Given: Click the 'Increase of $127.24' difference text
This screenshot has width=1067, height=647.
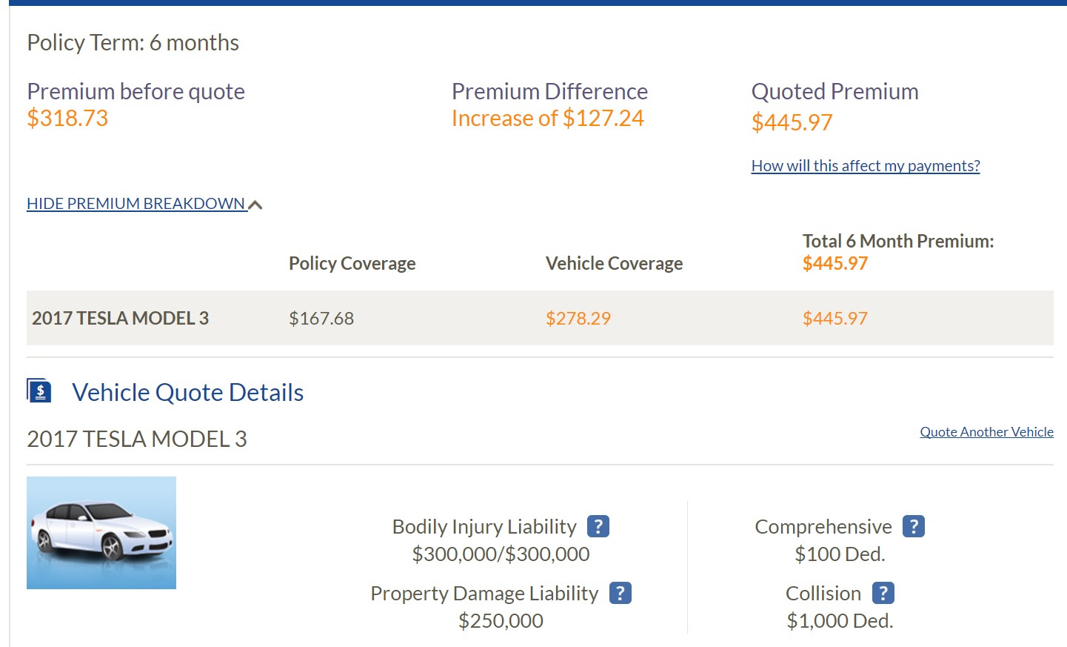Looking at the screenshot, I should point(548,117).
